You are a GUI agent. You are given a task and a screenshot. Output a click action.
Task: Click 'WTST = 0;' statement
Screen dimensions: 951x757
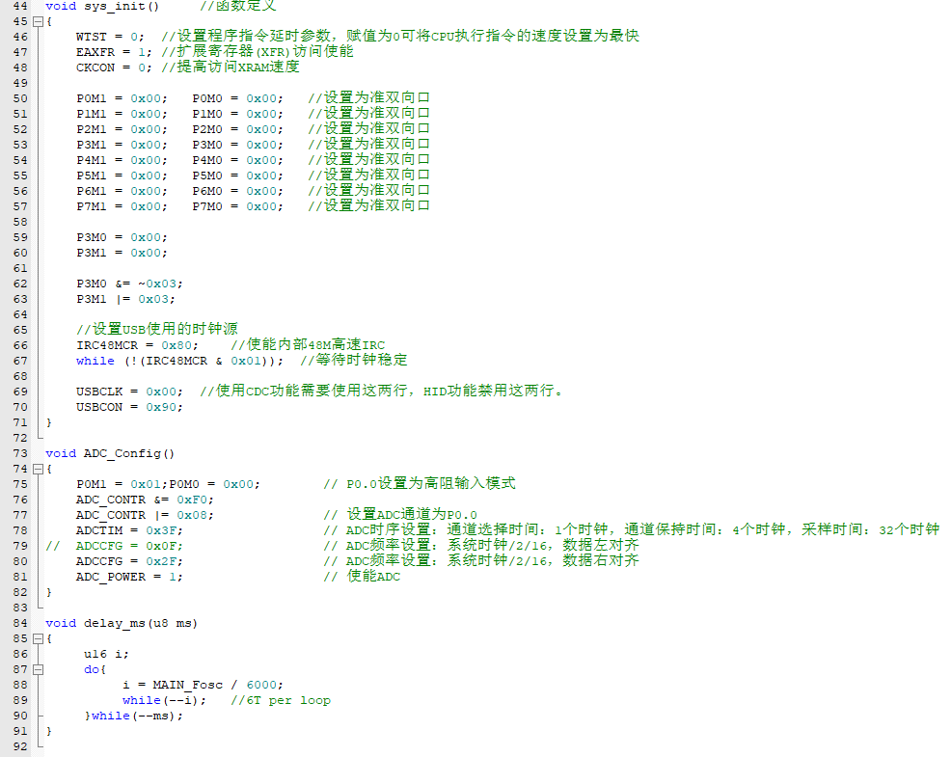coord(110,37)
